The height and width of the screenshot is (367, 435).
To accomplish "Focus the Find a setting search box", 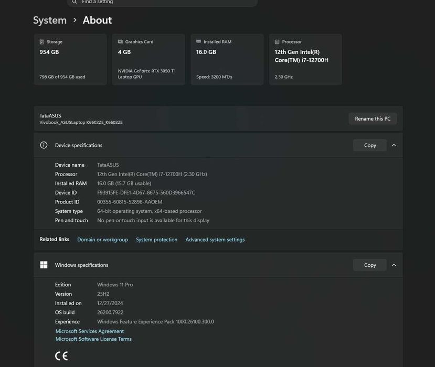I will click(163, 2).
